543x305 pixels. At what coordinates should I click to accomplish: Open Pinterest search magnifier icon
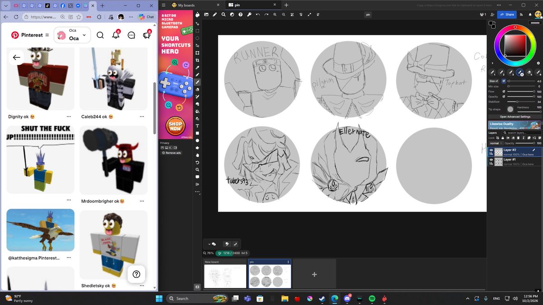(100, 35)
